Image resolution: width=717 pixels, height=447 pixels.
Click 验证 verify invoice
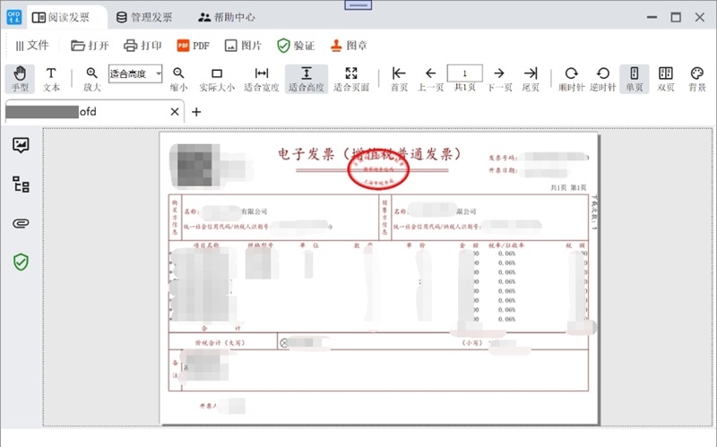(x=296, y=46)
